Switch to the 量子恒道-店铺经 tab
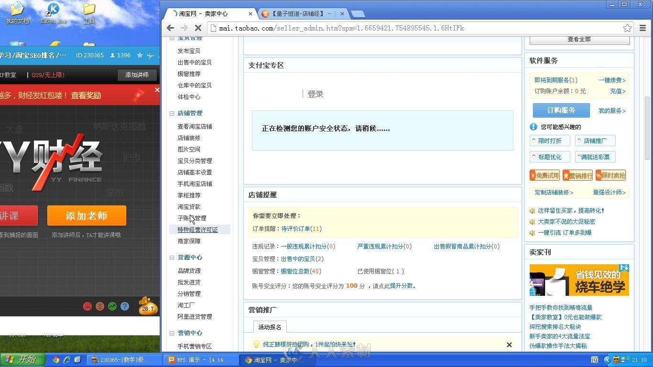Screen dimensions: 653x367 [303, 13]
